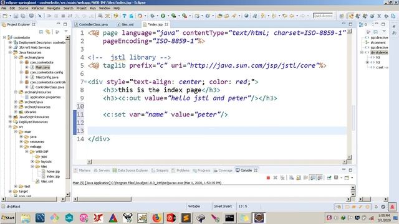Open the Data Source Explorer tab

coord(130,170)
